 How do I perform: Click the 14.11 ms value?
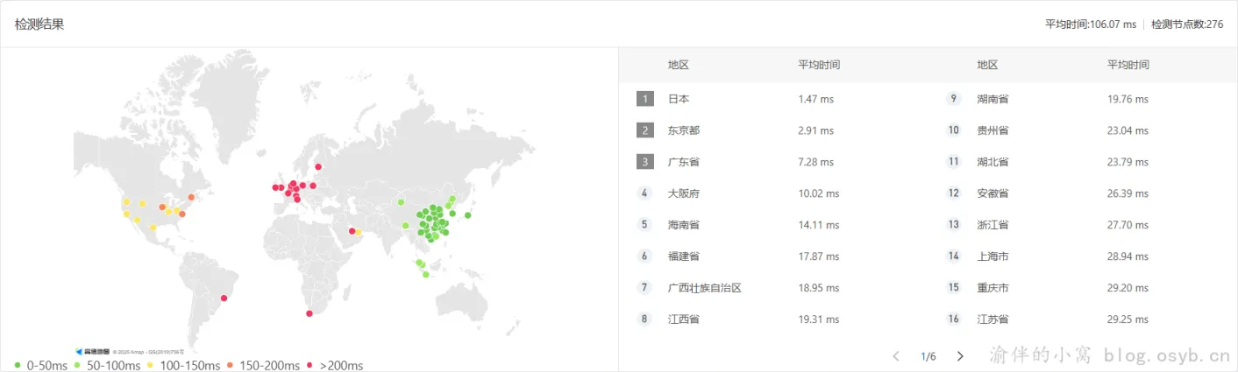[818, 225]
